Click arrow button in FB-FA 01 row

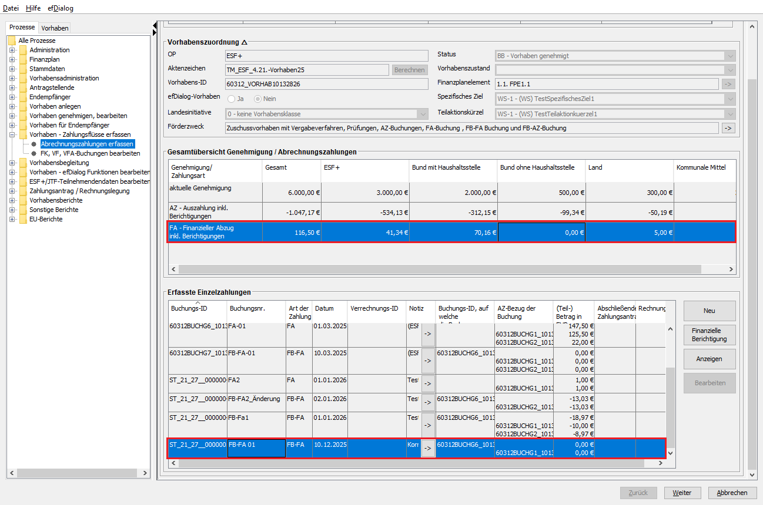click(x=427, y=449)
